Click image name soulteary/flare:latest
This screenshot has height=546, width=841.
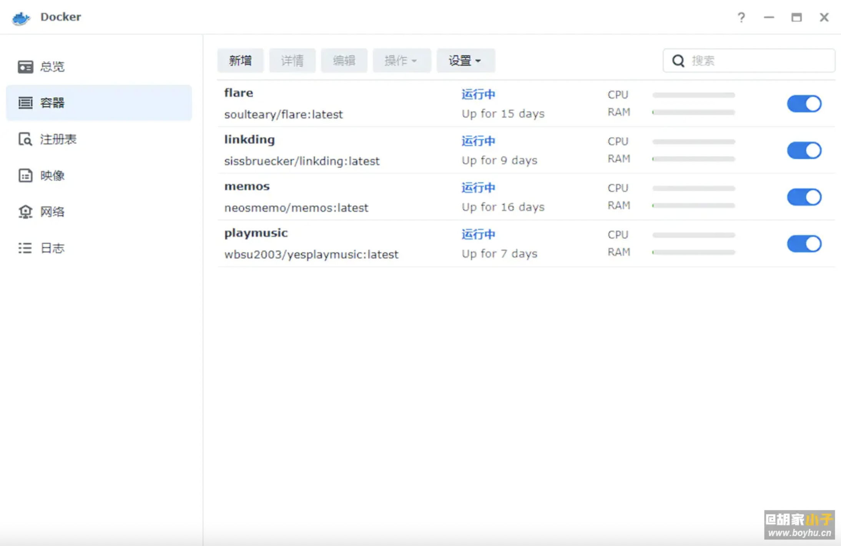283,115
